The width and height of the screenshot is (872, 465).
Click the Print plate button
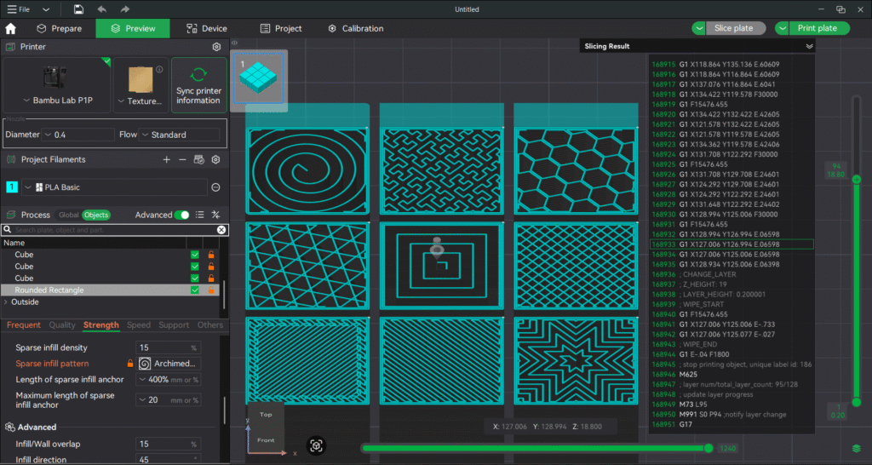(819, 28)
